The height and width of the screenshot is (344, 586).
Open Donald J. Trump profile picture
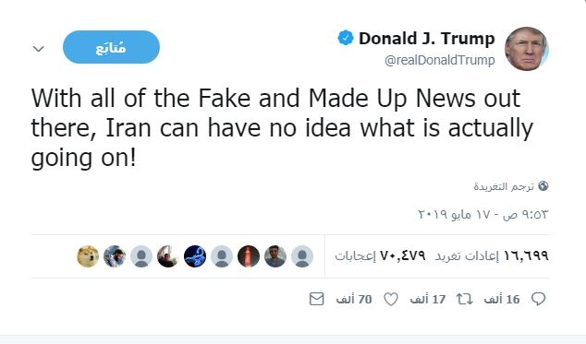(x=527, y=49)
